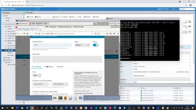Viewport: 196px width, 110px height.
Task: Open the Firefox library icon
Action: 107,34
